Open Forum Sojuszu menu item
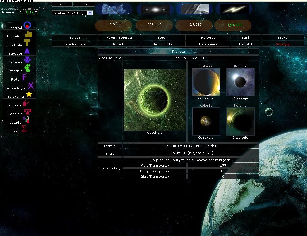The width and height of the screenshot is (307, 236). [x=119, y=37]
